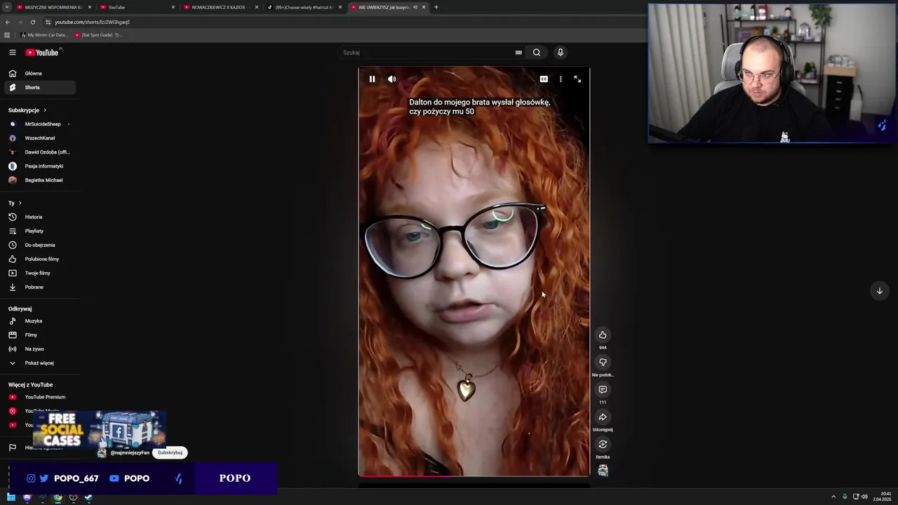This screenshot has height=505, width=898.
Task: Open Muzyka under Odkrywaj
Action: point(39,321)
